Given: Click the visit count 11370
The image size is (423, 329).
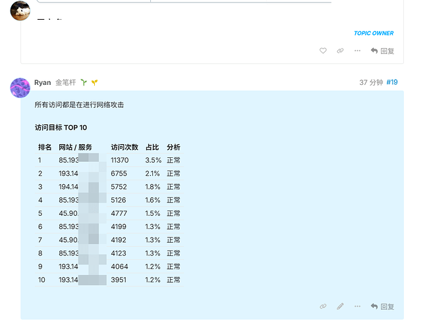Looking at the screenshot, I should pyautogui.click(x=120, y=160).
